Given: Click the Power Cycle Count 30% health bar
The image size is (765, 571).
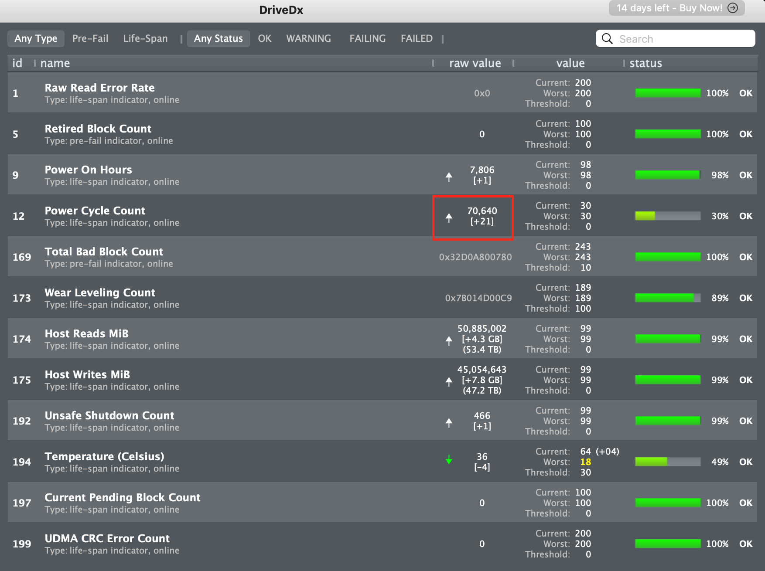Looking at the screenshot, I should point(668,216).
